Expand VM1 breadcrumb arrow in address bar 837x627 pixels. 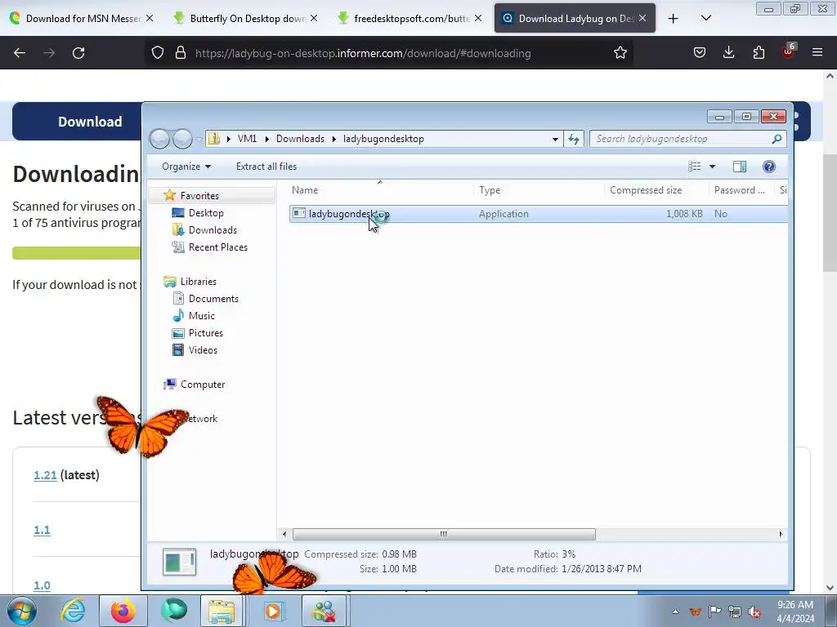[267, 139]
